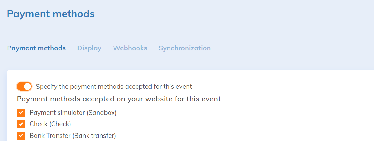The height and width of the screenshot is (141, 374).
Task: Select the Payment methods tab
Action: [36, 48]
